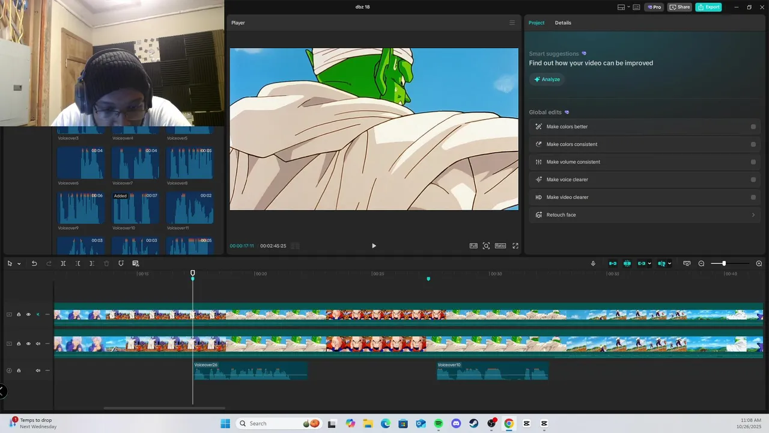Click the Full quality icon in player
Image resolution: width=769 pixels, height=433 pixels.
[473, 246]
